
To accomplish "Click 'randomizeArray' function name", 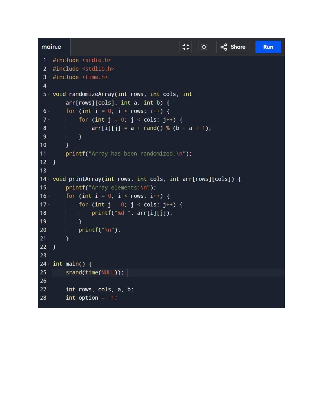I will pos(91,94).
